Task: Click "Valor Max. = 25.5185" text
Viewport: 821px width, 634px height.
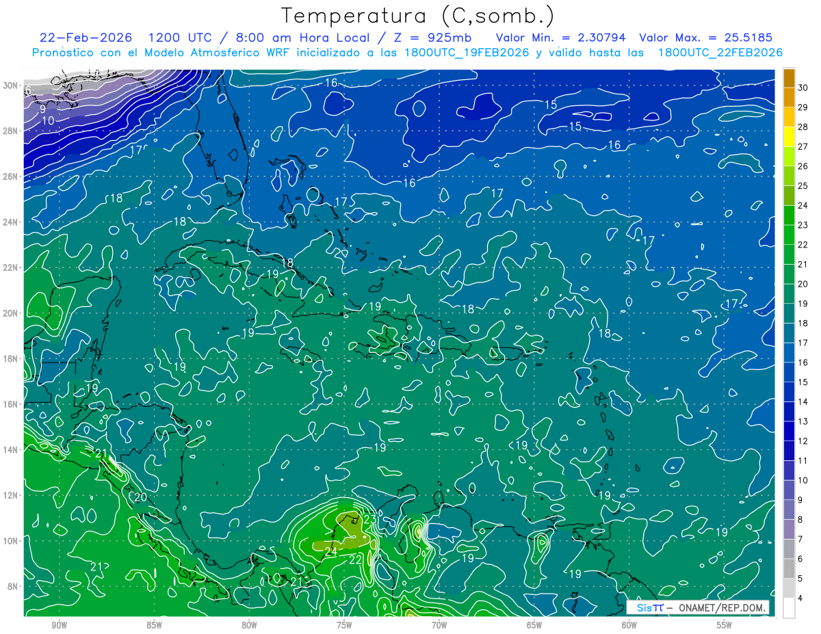Action: tap(707, 38)
